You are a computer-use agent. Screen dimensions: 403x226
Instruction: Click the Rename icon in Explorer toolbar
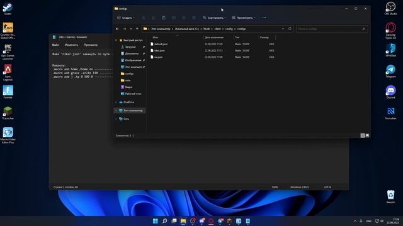174,18
